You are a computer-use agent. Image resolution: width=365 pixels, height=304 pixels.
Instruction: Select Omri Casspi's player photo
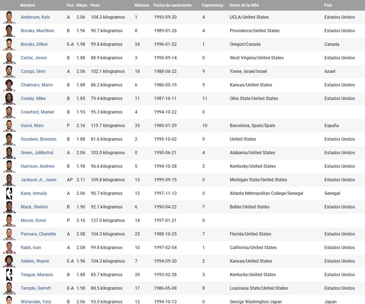pos(9,71)
